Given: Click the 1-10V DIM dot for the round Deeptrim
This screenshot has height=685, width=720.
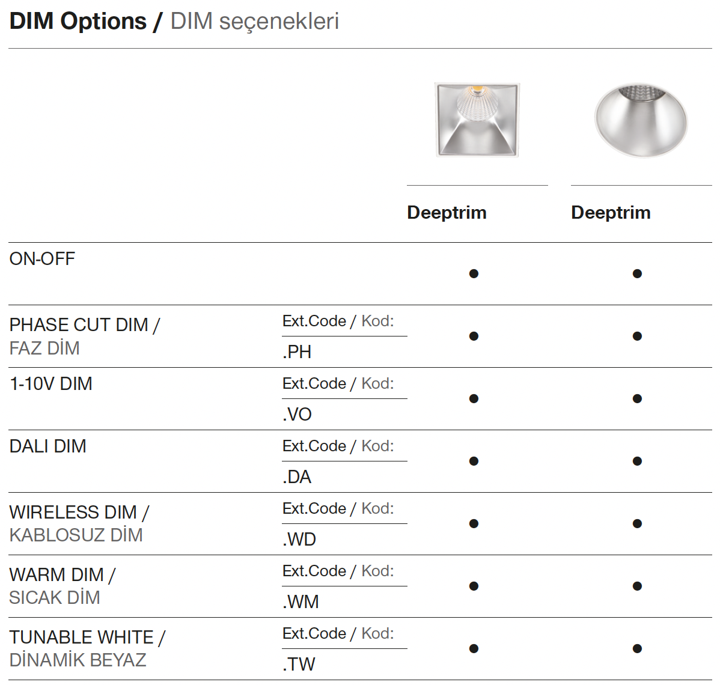Looking at the screenshot, I should pyautogui.click(x=637, y=399).
